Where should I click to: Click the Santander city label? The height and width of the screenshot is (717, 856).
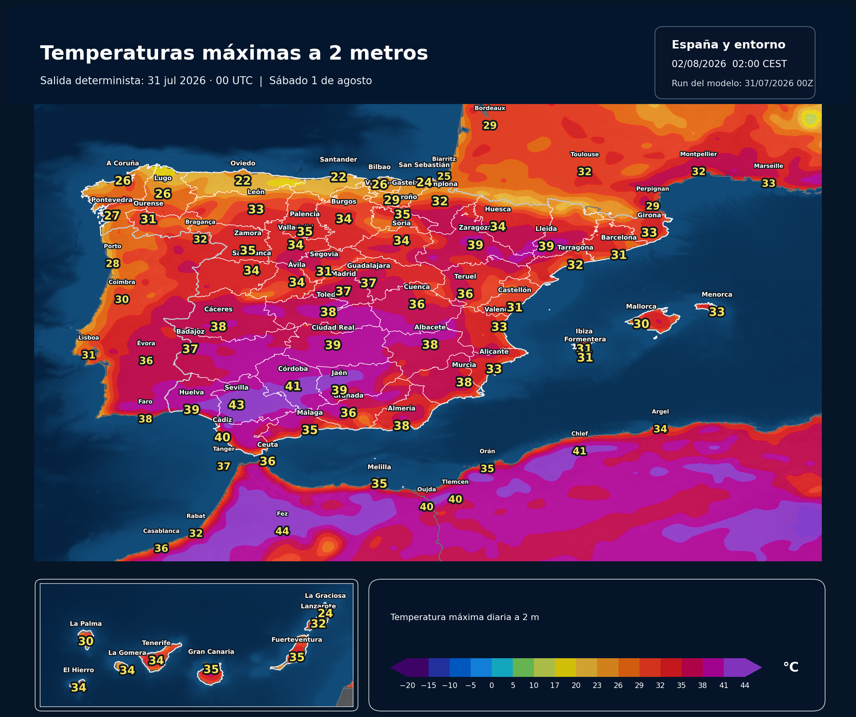[x=338, y=159]
